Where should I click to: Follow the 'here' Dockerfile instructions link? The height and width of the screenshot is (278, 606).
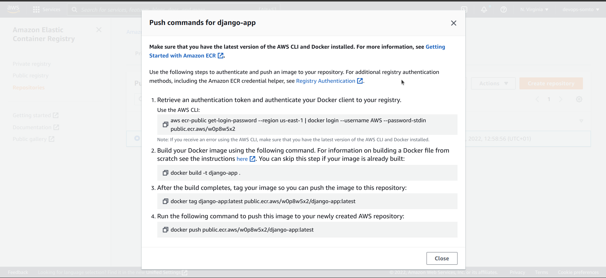pyautogui.click(x=242, y=159)
